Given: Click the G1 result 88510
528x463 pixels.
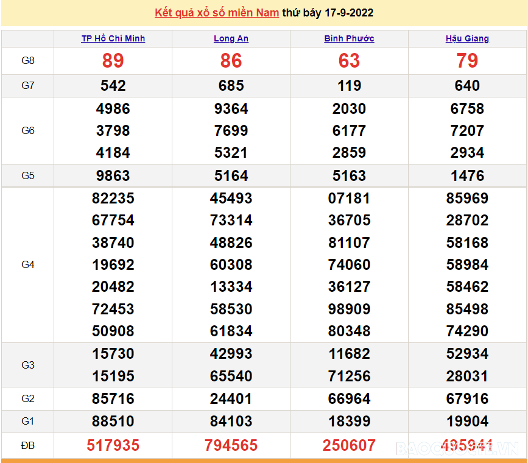Looking at the screenshot, I should click(x=113, y=421).
